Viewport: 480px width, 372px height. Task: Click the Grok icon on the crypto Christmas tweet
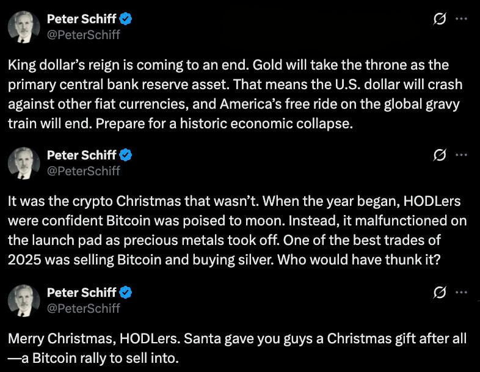pyautogui.click(x=438, y=156)
